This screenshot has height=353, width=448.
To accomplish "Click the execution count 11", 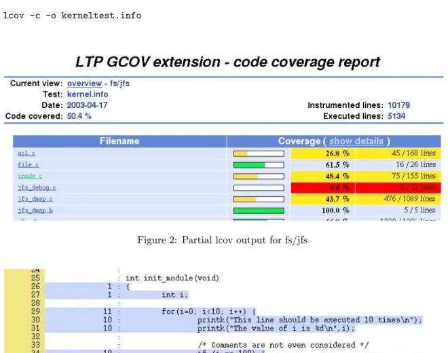I will tap(107, 312).
